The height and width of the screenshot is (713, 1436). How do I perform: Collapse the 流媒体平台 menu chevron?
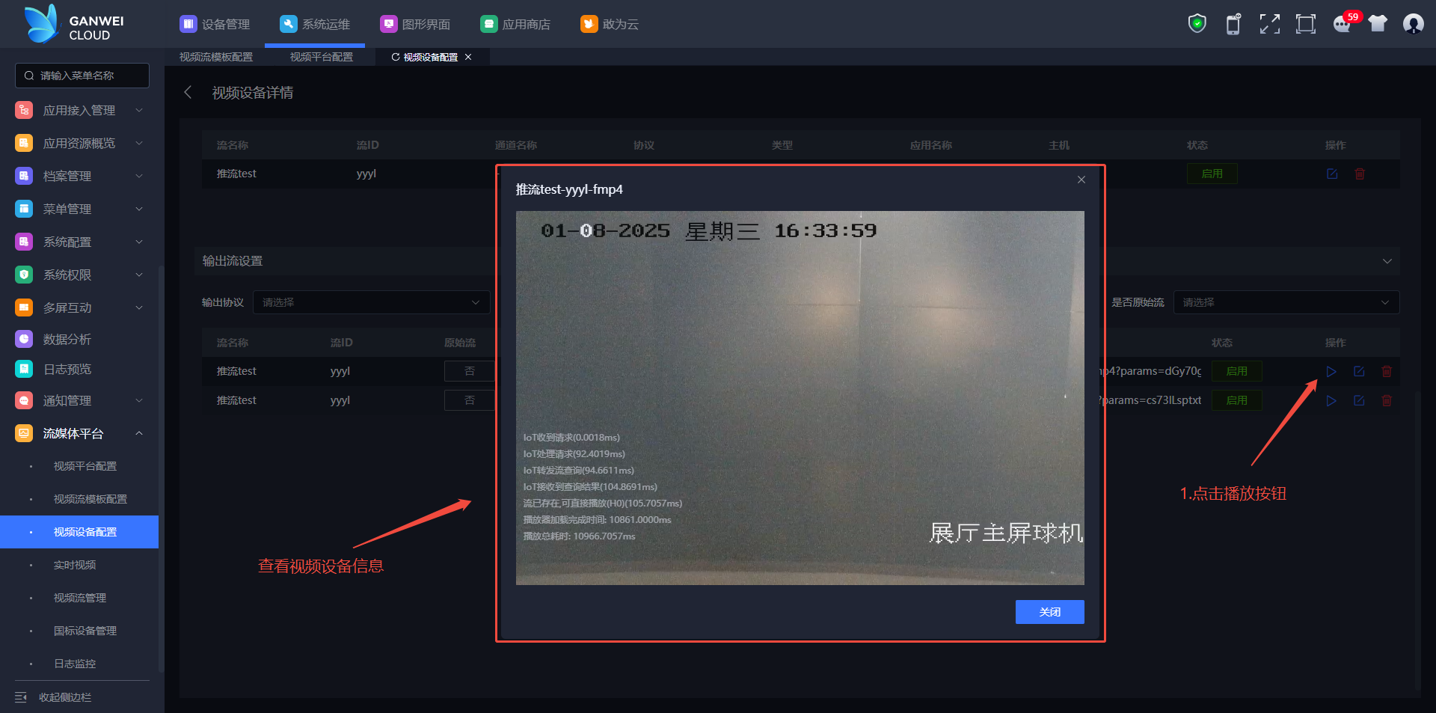[x=139, y=433]
